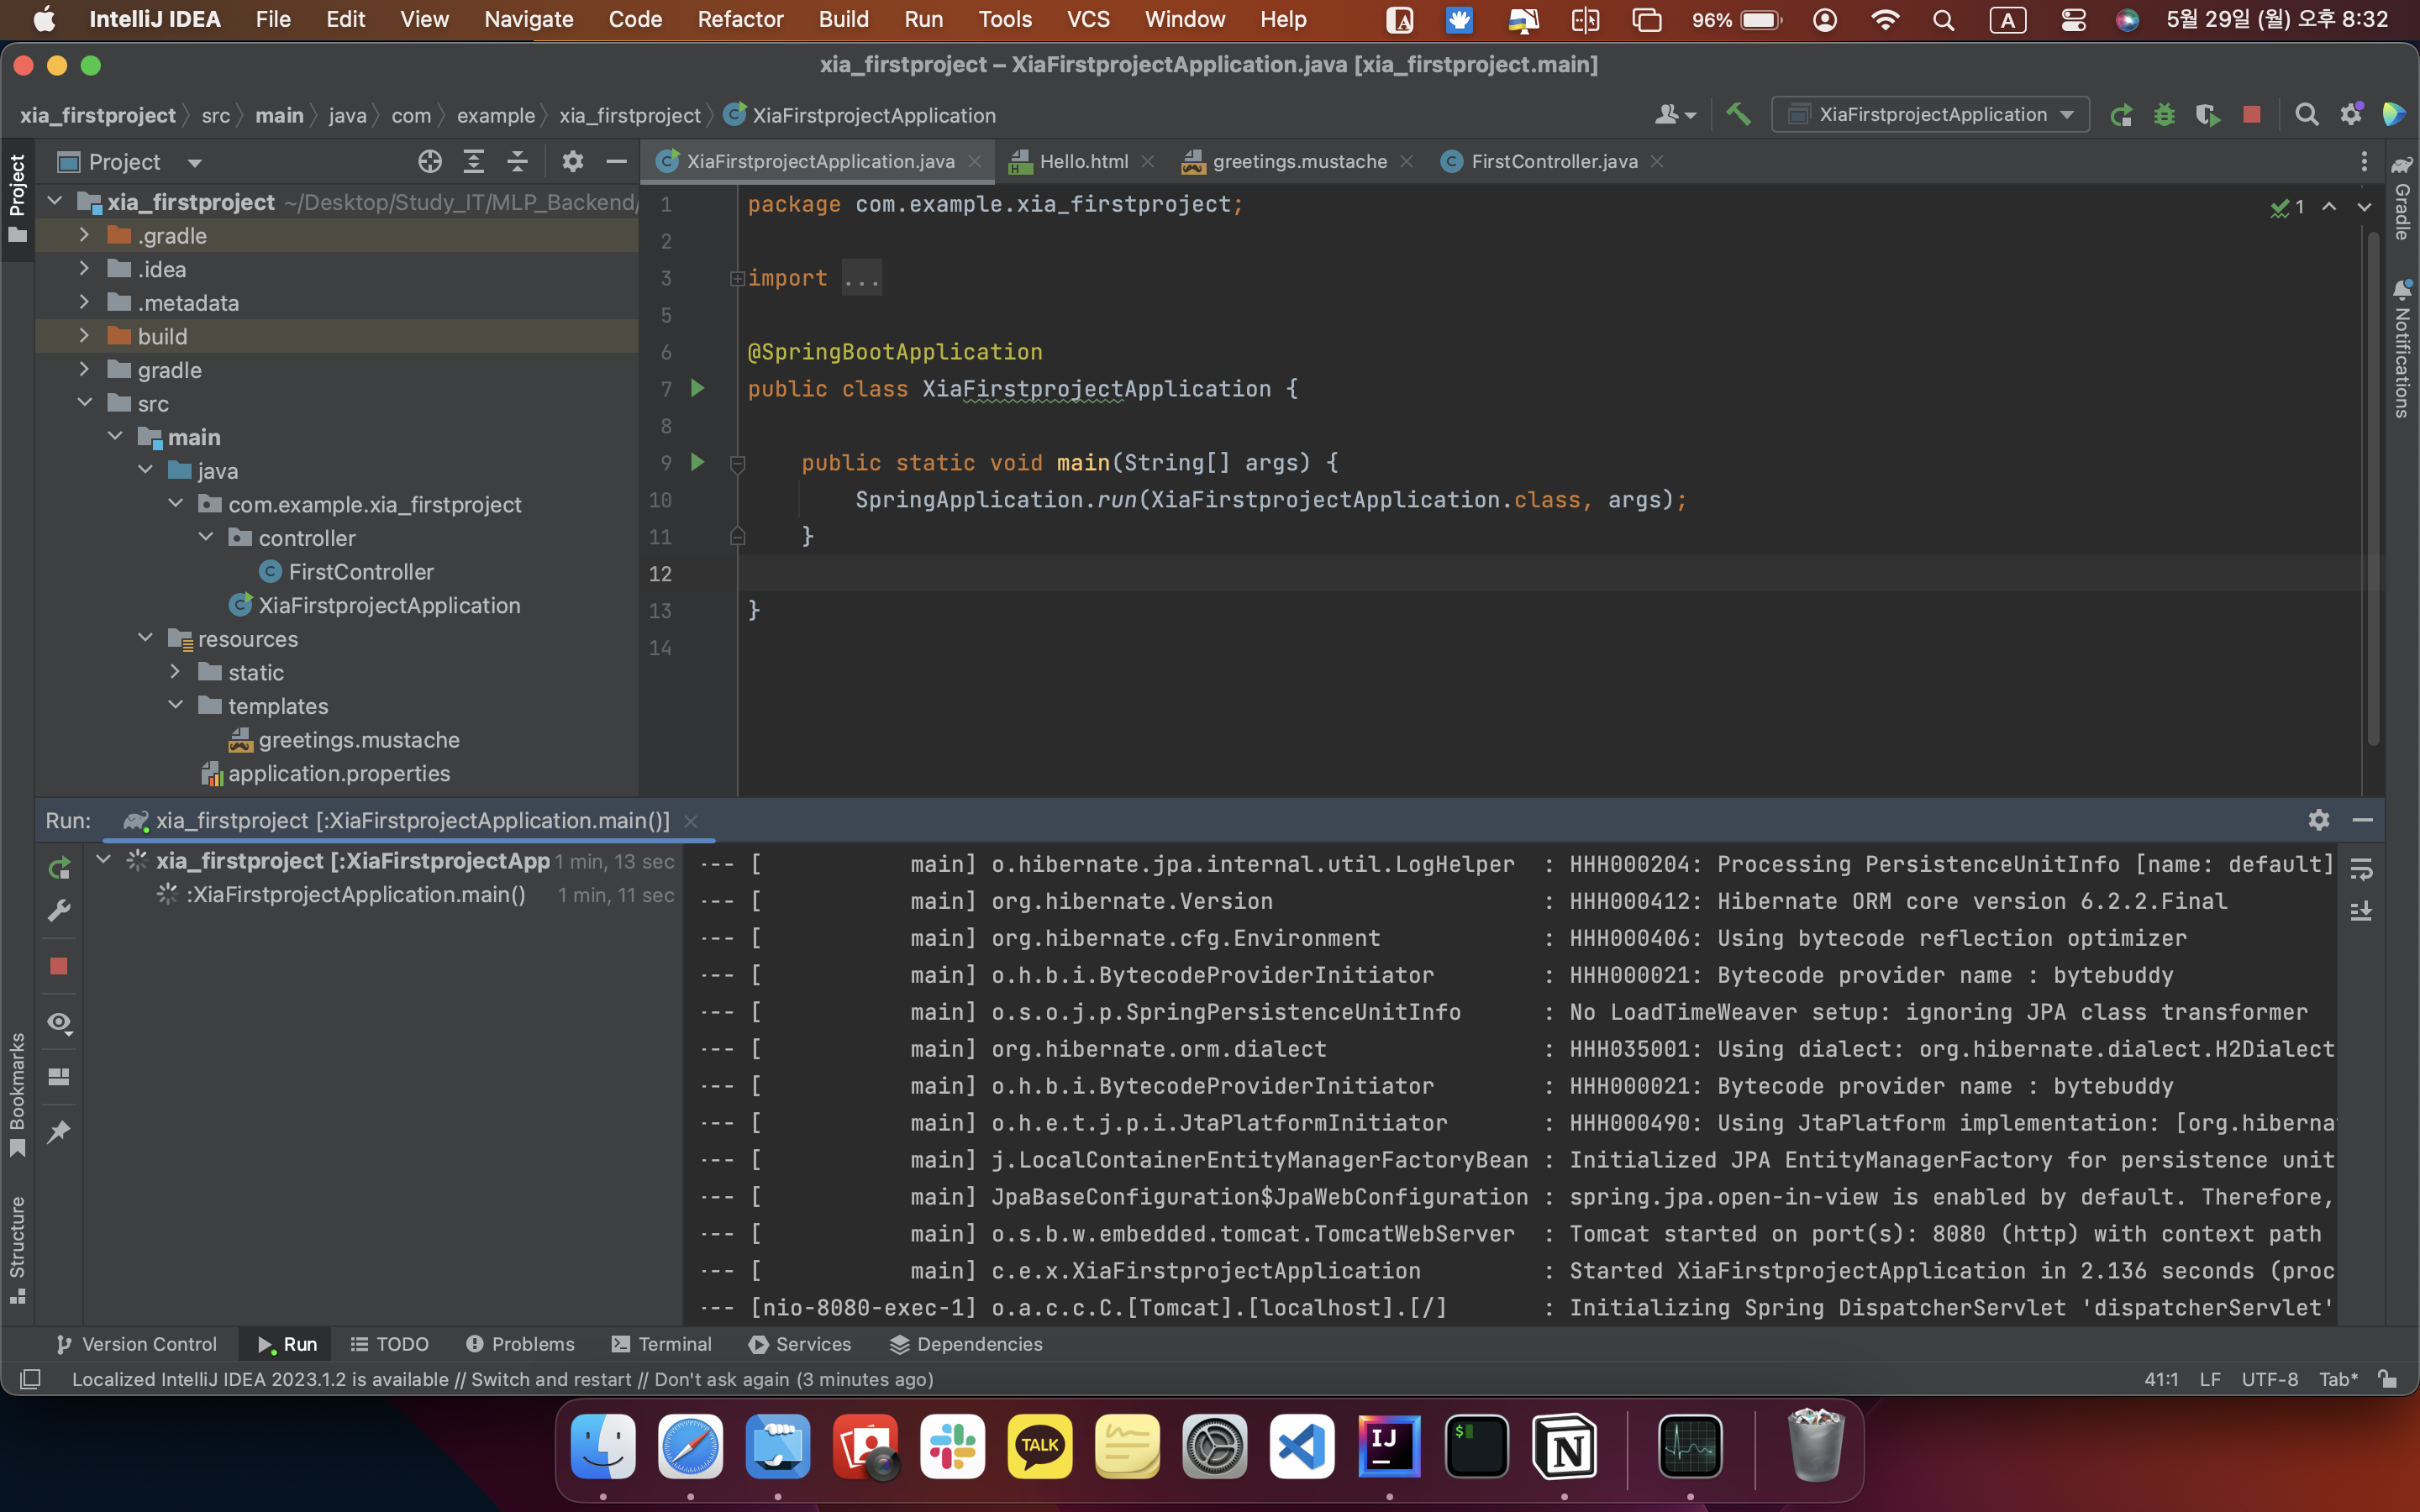
Task: Click Select Opened File crosshair icon
Action: pyautogui.click(x=430, y=162)
